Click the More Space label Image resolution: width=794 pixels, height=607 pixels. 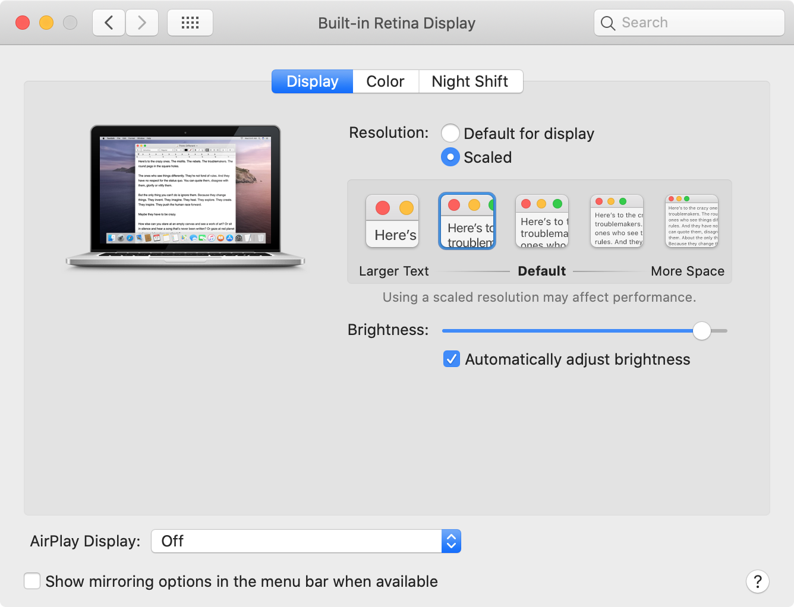coord(688,271)
